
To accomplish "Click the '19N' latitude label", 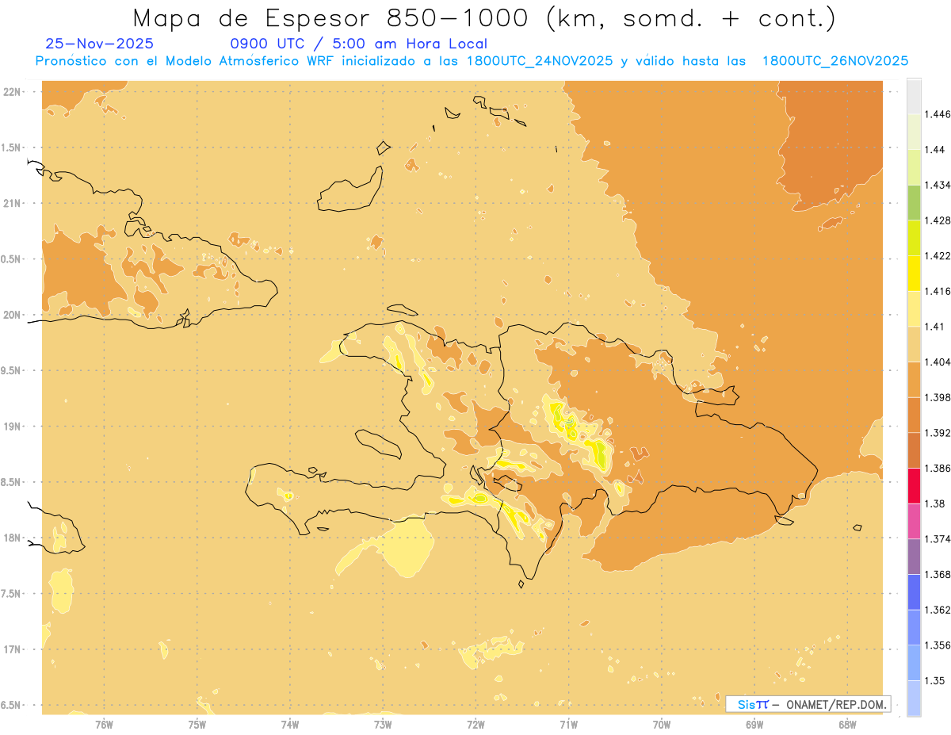I will [12, 427].
